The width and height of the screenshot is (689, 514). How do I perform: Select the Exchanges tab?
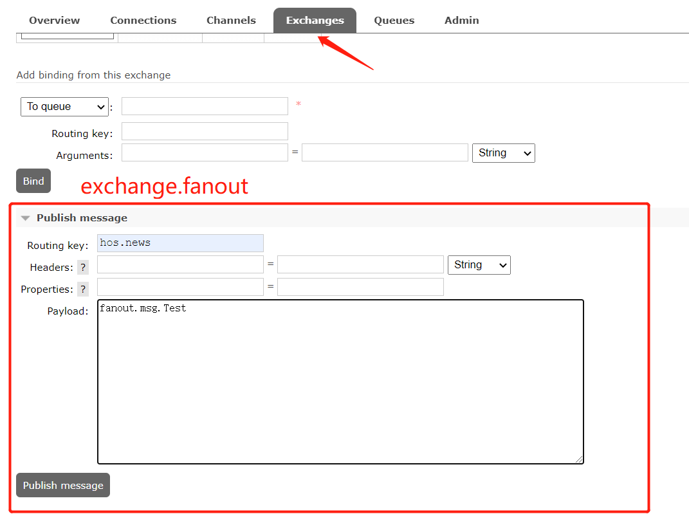point(315,20)
